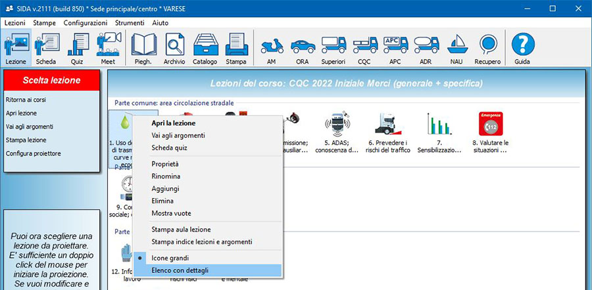Click Proprietà in the context menu

point(165,163)
